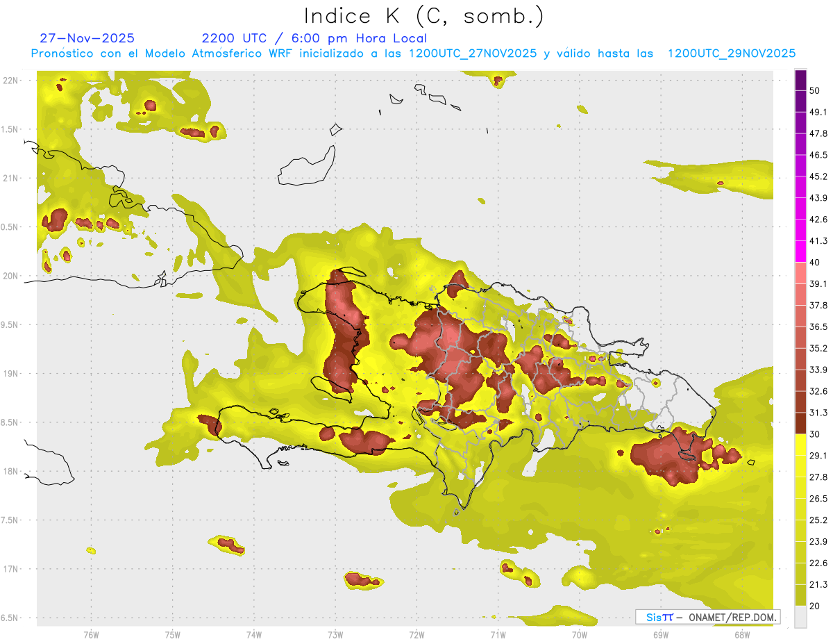833x644 pixels.
Task: Click the "68W" longitude label
Action: point(741,634)
